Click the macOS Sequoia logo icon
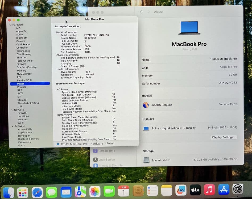The height and width of the screenshot is (199, 252). coord(146,105)
